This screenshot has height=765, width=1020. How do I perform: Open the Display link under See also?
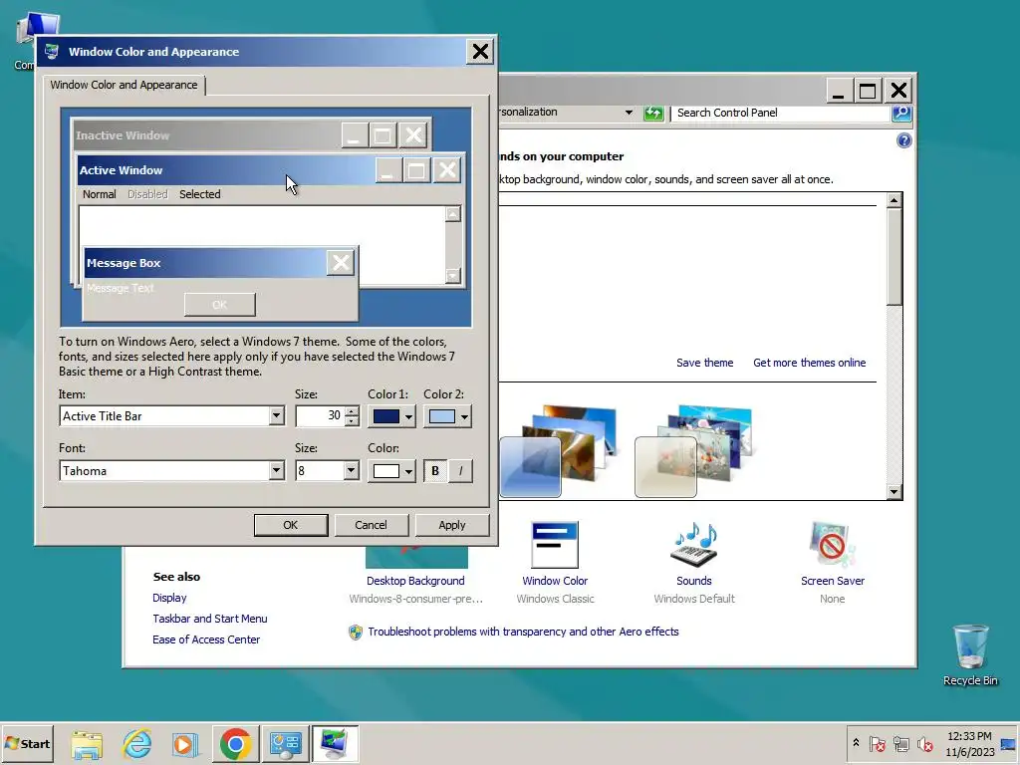(x=169, y=598)
